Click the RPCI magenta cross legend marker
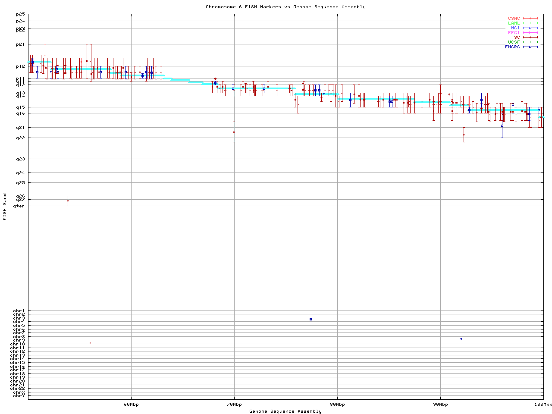The image size is (552, 414). (530, 33)
